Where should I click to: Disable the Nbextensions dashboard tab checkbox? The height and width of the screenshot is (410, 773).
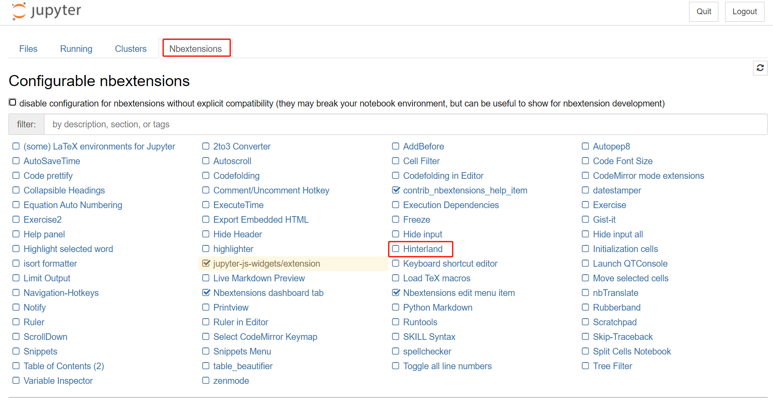coord(206,293)
